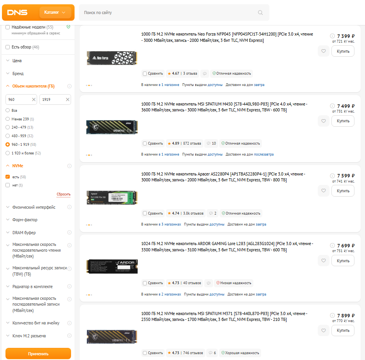
Task: Show info for Объем накопителя filter
Action: click(69, 86)
